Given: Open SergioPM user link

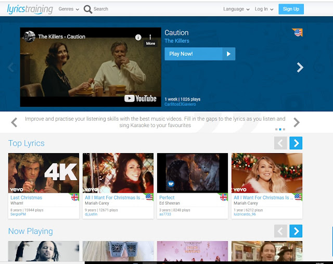Looking at the screenshot, I should click(x=18, y=214).
